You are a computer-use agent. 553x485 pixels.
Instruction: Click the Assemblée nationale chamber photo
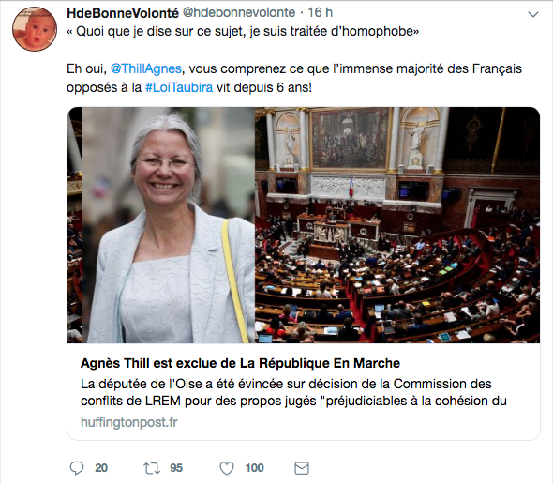pyautogui.click(x=397, y=225)
